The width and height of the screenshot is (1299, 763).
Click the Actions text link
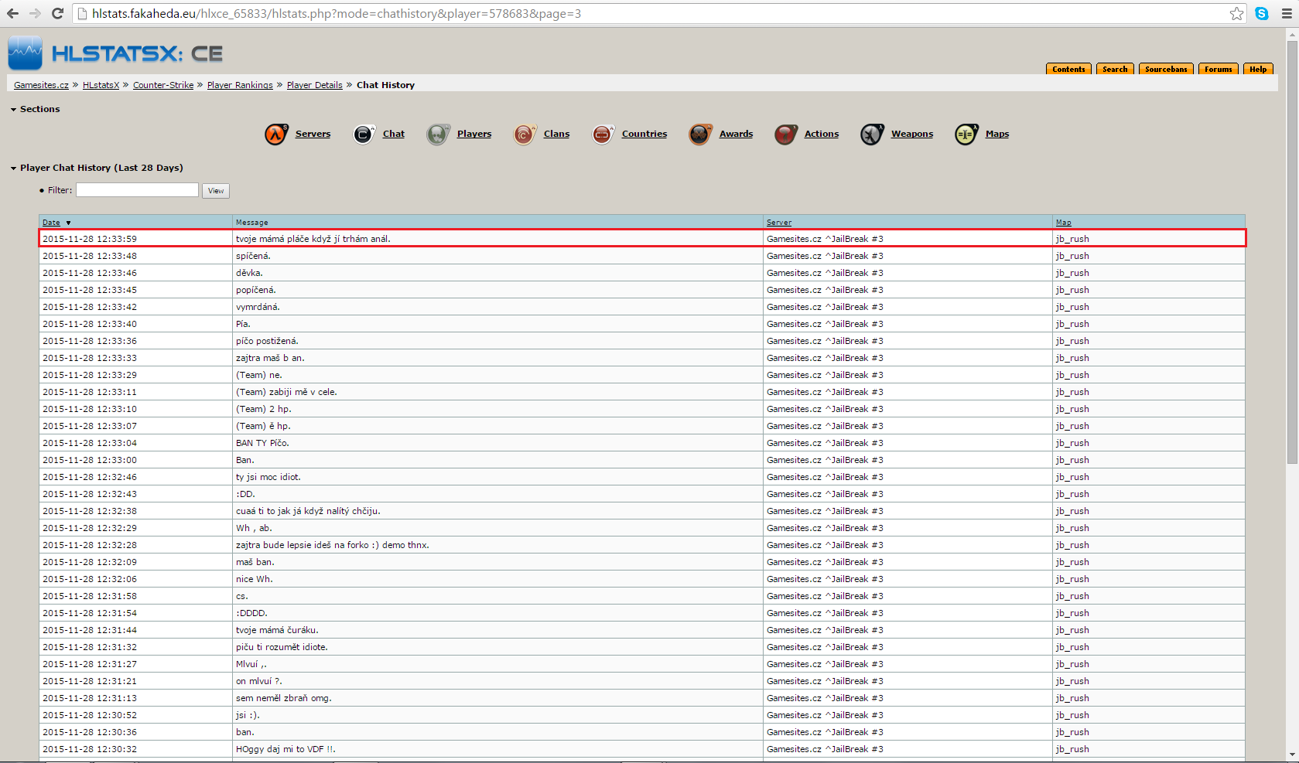coord(822,134)
